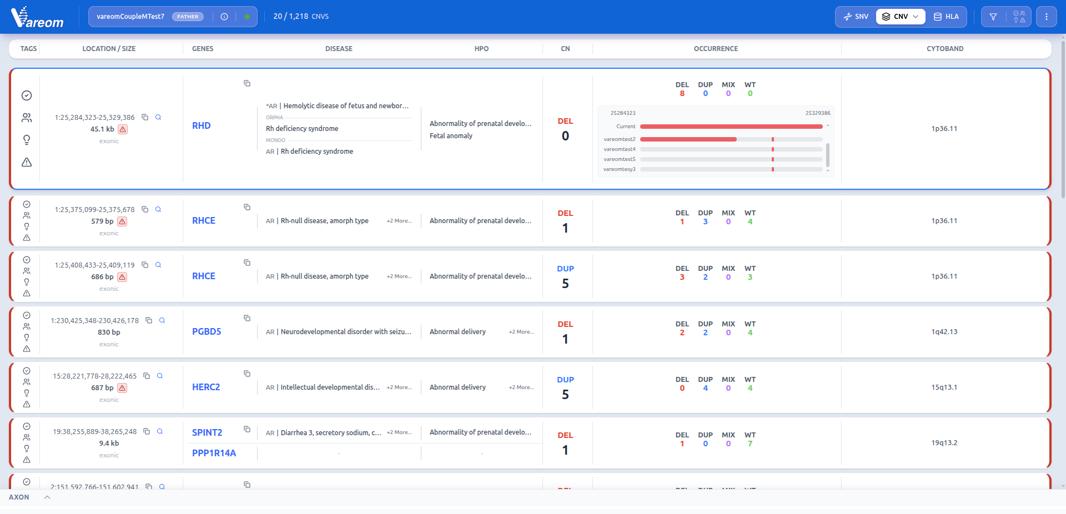Click the main page vertical scrollbar
Screen dimensions: 1066x514
pos(1063,119)
